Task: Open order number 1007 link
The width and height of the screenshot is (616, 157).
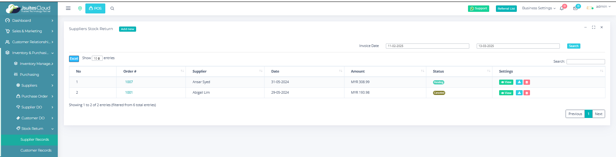Action: [x=129, y=82]
